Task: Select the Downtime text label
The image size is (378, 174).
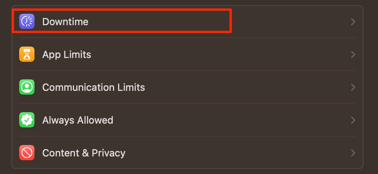Action: coord(65,22)
